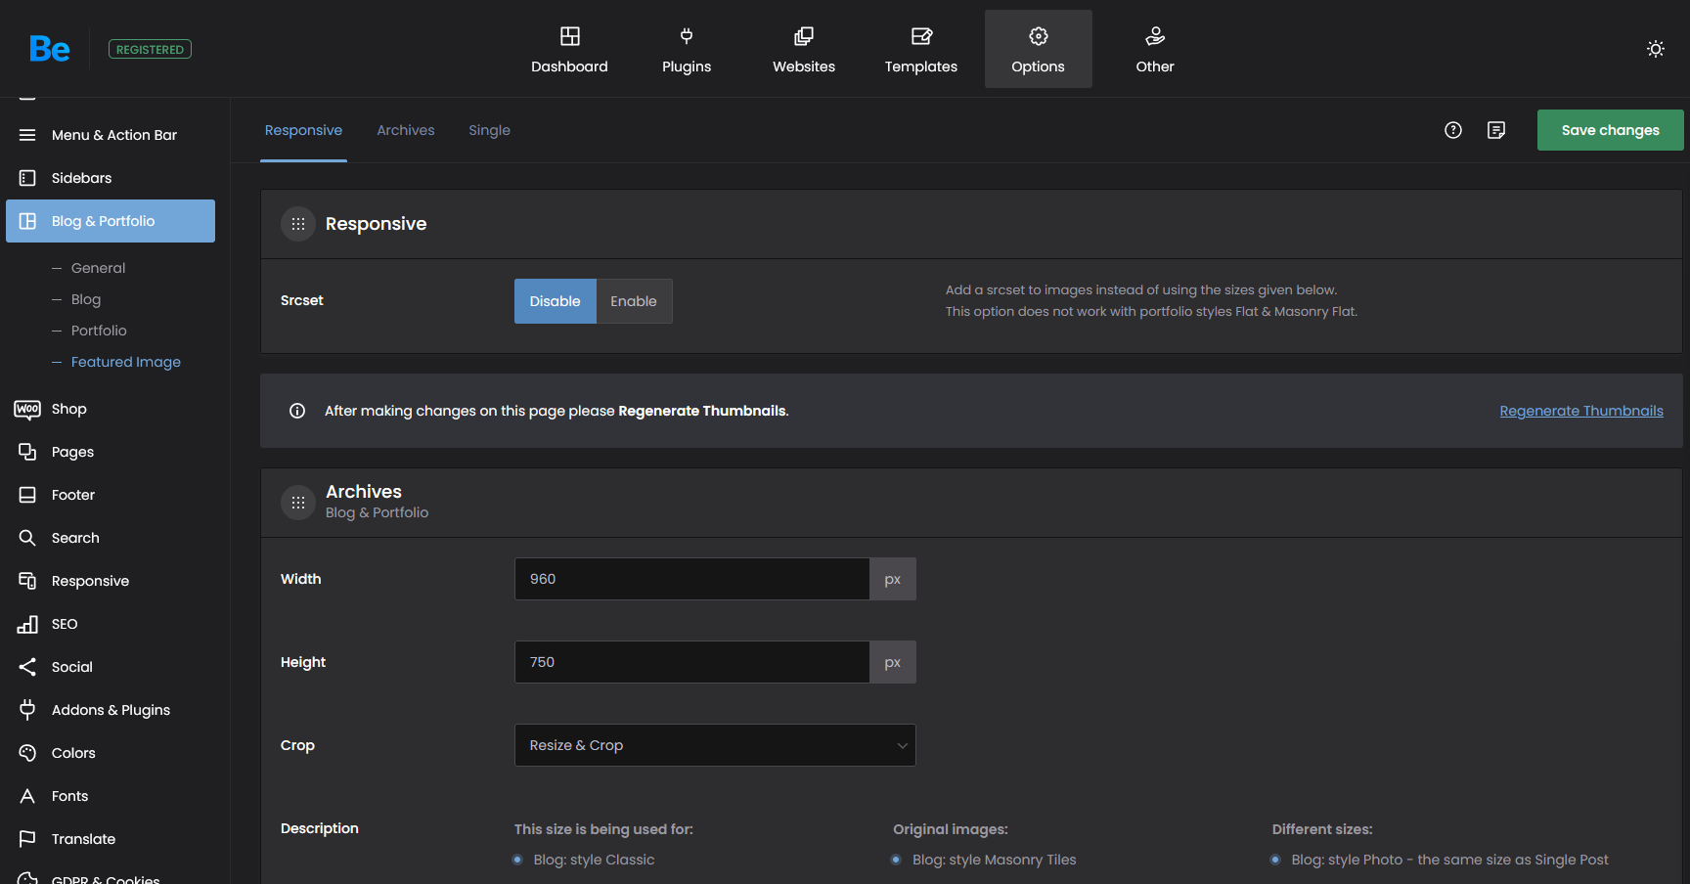Open Options gear icon in top navigation
This screenshot has height=884, width=1690.
[x=1039, y=36]
